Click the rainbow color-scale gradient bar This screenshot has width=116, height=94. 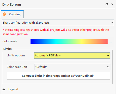coord(69,41)
